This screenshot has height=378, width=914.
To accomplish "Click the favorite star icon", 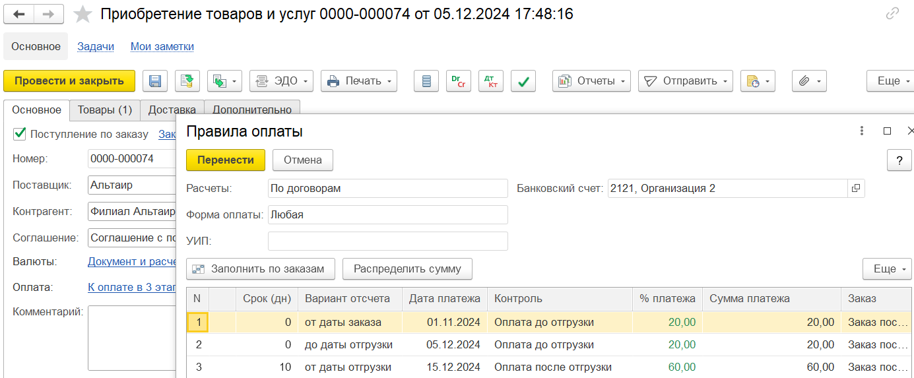I will tap(82, 14).
